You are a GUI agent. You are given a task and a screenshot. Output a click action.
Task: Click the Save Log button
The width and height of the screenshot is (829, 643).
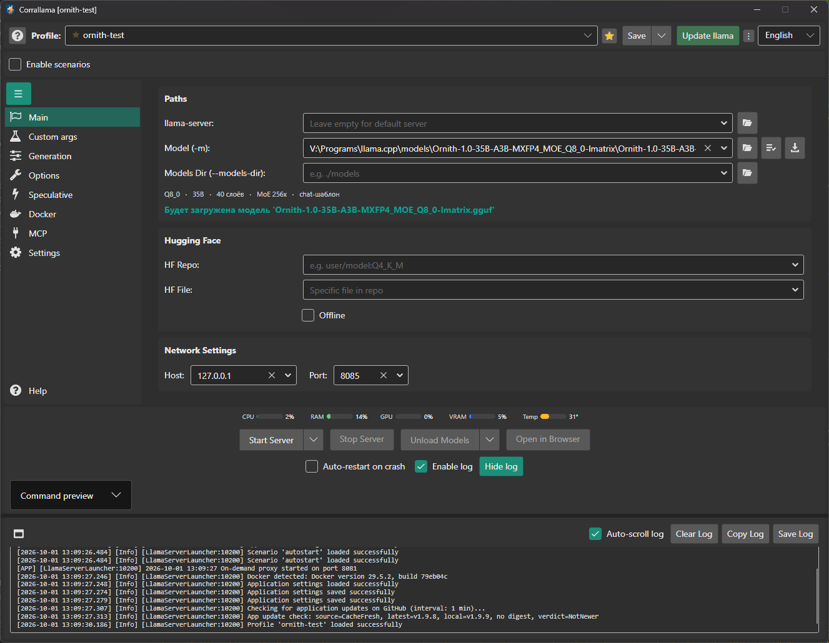coord(796,534)
